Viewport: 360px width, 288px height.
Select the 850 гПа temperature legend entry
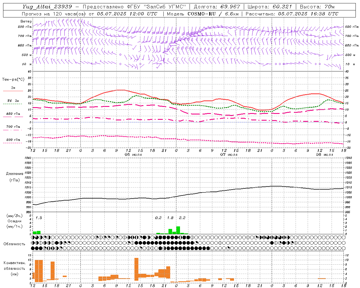(13, 114)
